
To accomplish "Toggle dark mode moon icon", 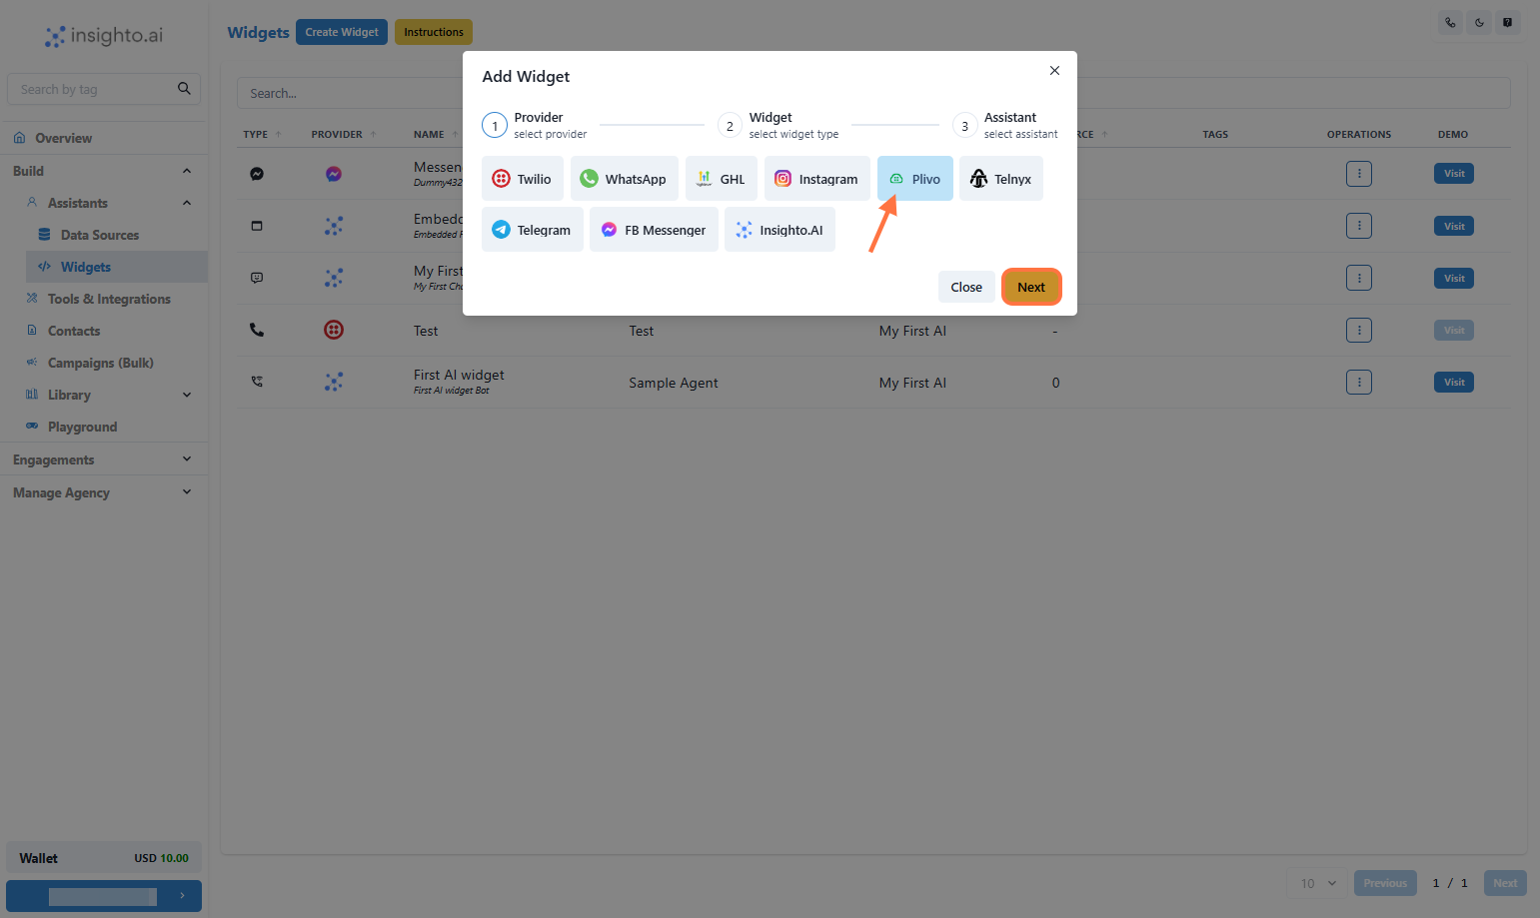I will [x=1479, y=22].
